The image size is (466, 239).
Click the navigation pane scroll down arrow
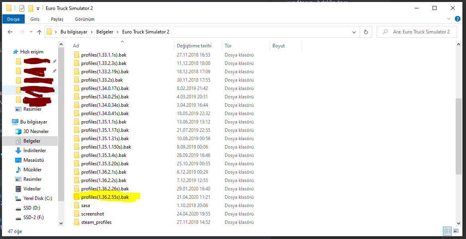[x=61, y=223]
